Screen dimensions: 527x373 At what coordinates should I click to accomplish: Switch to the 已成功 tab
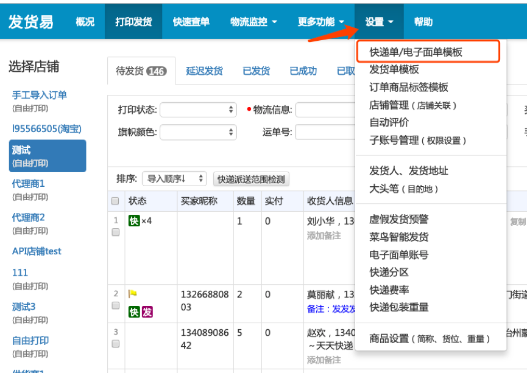pyautogui.click(x=303, y=71)
